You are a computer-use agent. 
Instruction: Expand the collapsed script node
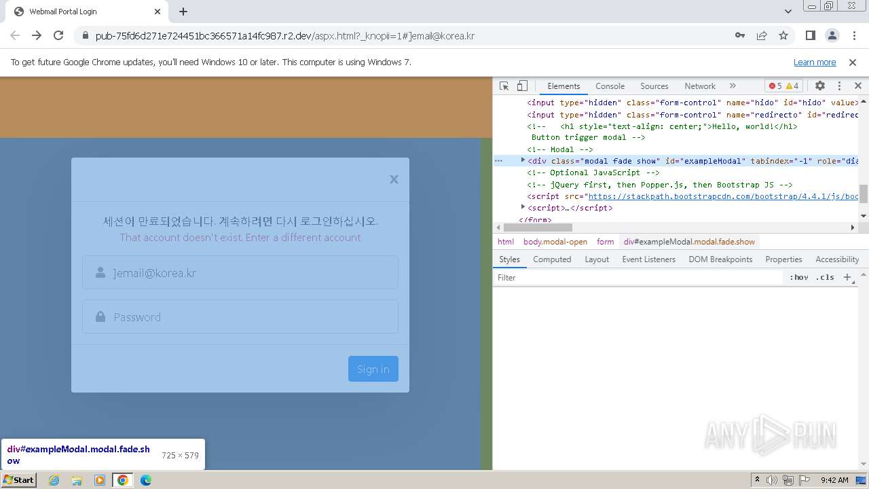coord(523,207)
